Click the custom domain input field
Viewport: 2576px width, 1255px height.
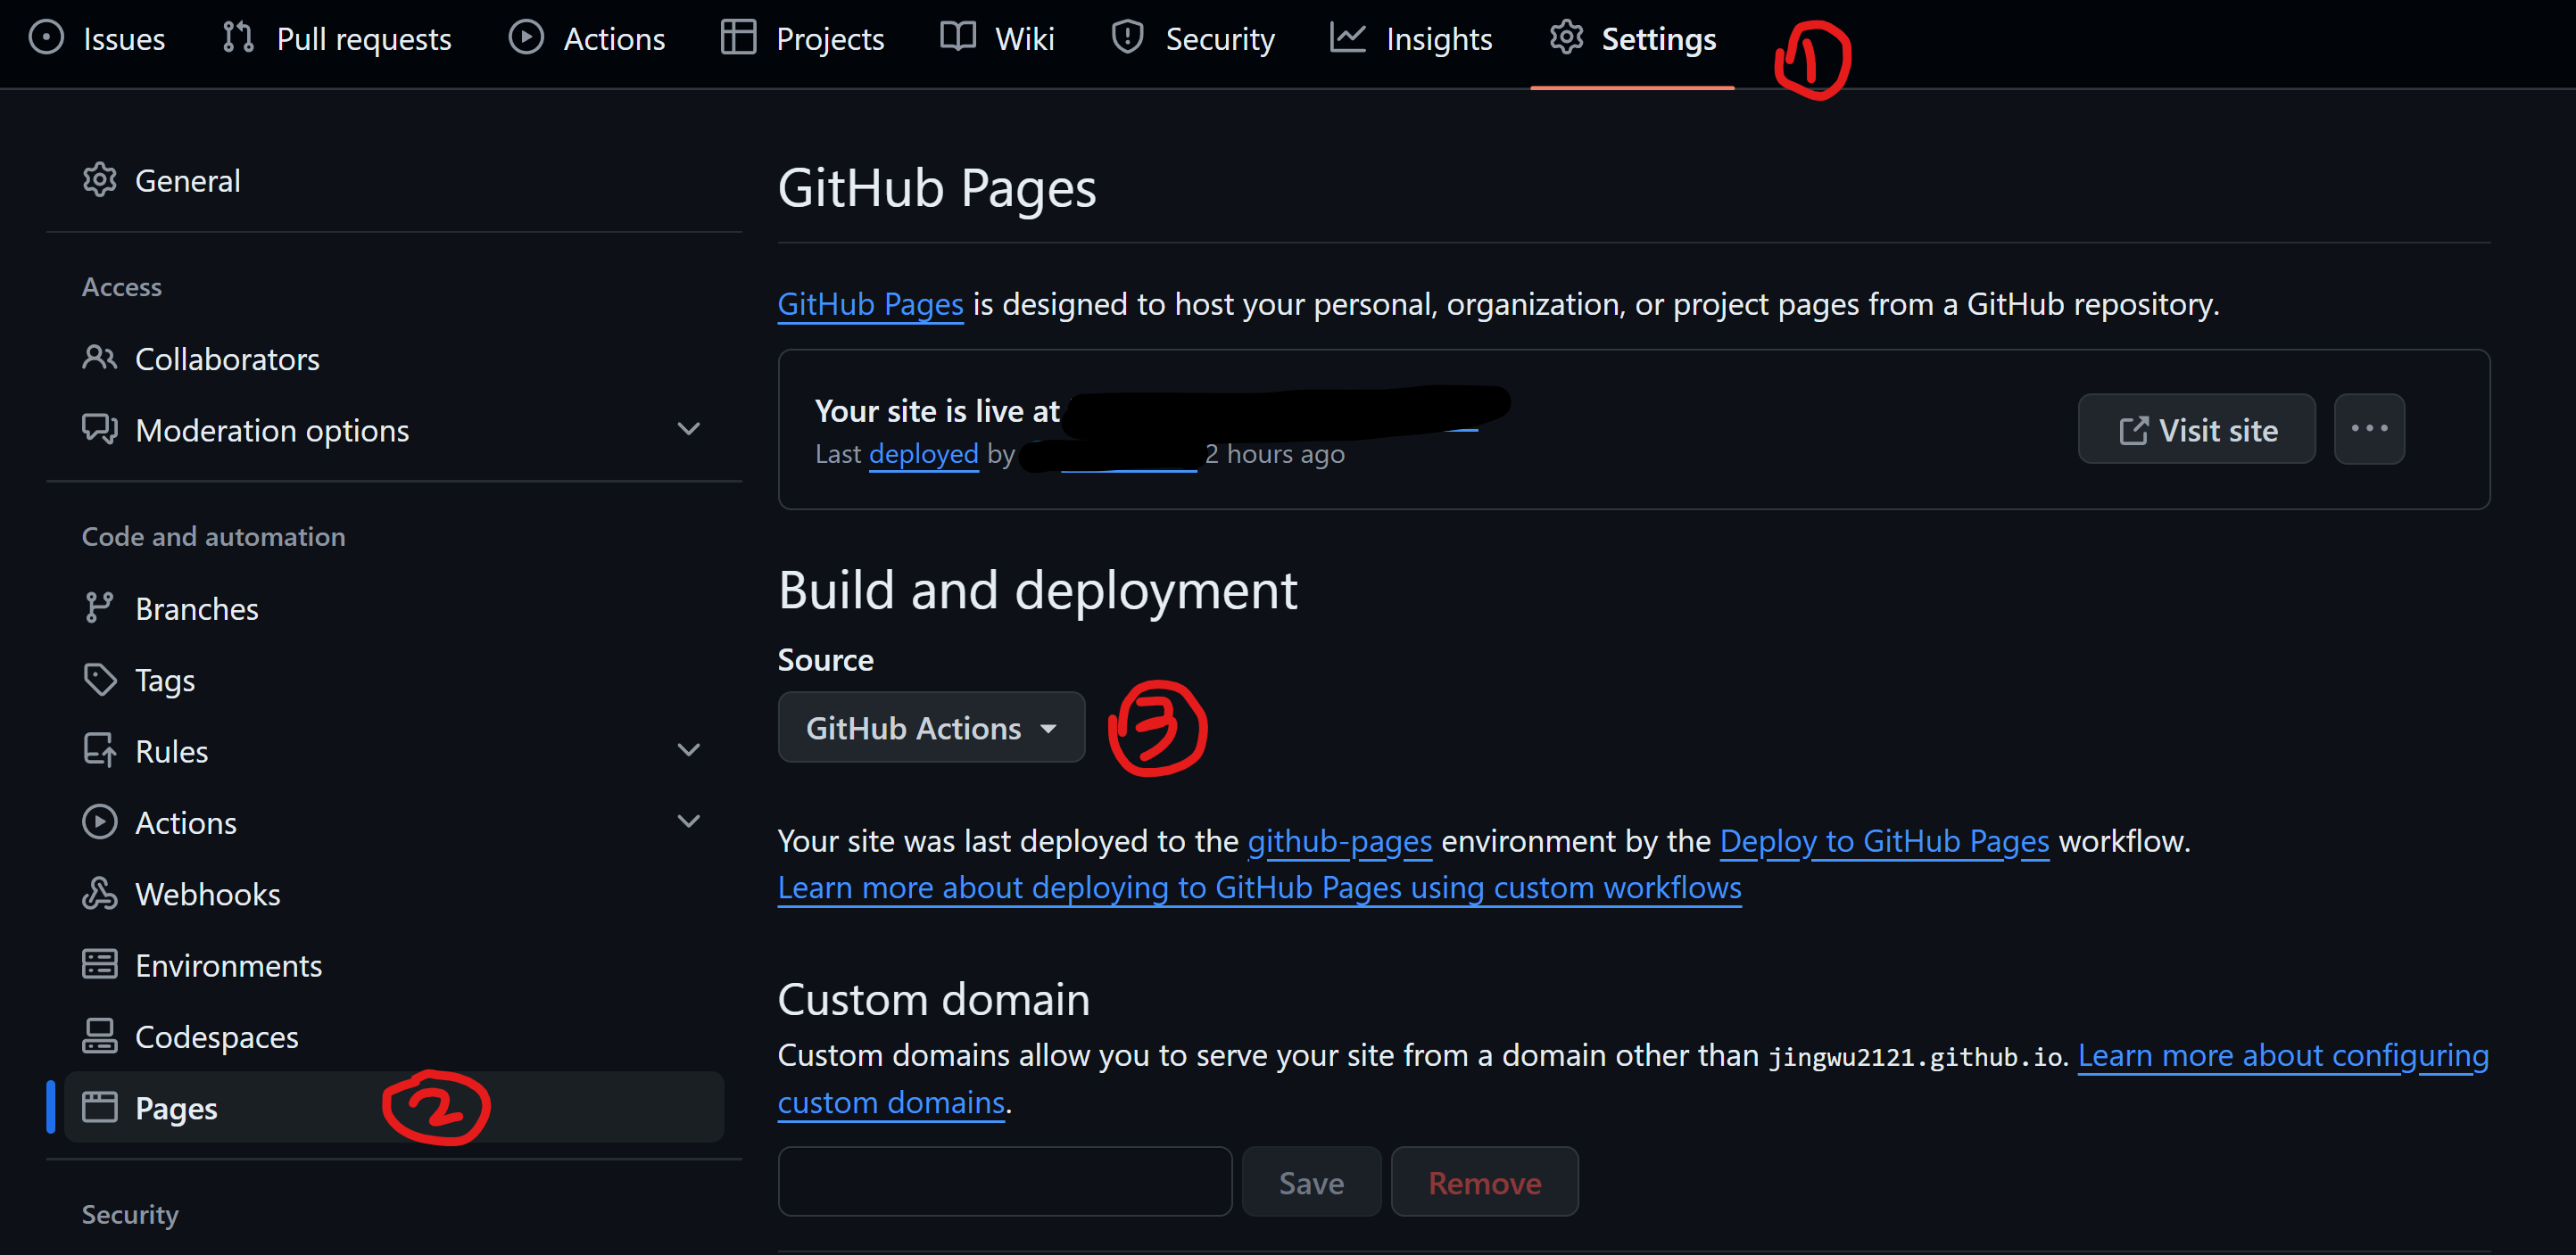pos(1004,1182)
